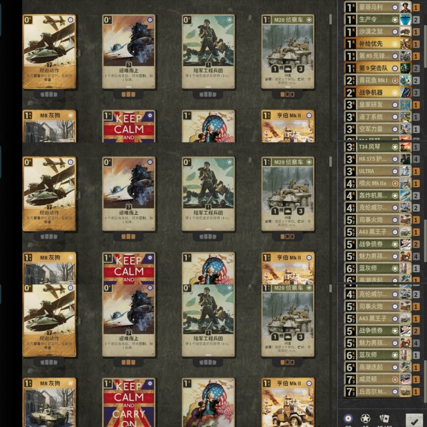The height and width of the screenshot is (427, 427).
Task: Select the 道丁系统 deck entry
Action: (378, 117)
